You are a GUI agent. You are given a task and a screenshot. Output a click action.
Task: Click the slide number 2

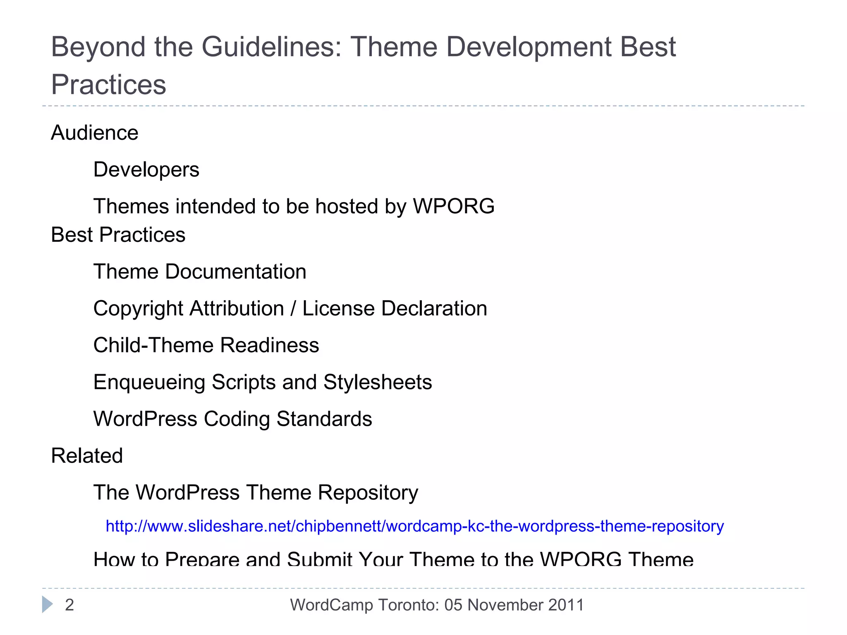coord(69,605)
